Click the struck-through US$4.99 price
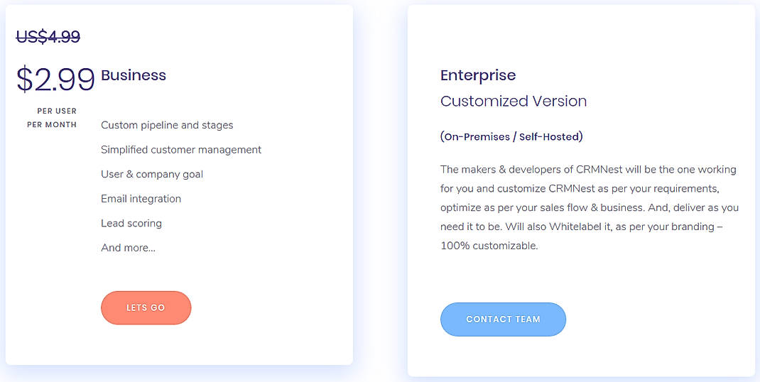760x382 pixels. [48, 37]
